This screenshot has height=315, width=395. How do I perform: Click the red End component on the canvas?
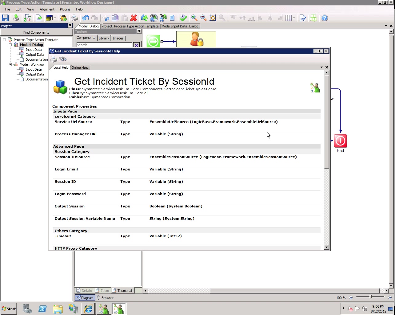340,141
